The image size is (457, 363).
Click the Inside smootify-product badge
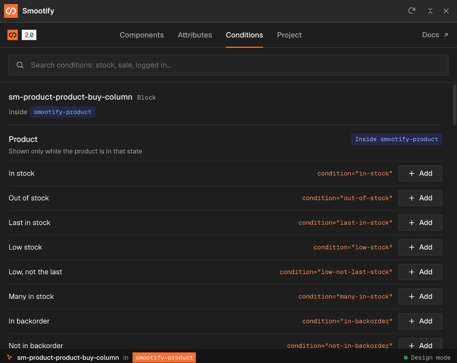(397, 139)
